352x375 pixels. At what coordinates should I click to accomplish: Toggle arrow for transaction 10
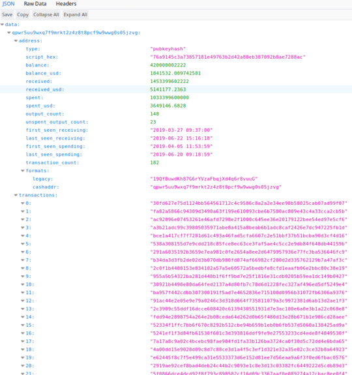pos(23,284)
